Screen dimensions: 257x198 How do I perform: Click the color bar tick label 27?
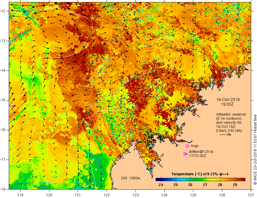point(205,185)
